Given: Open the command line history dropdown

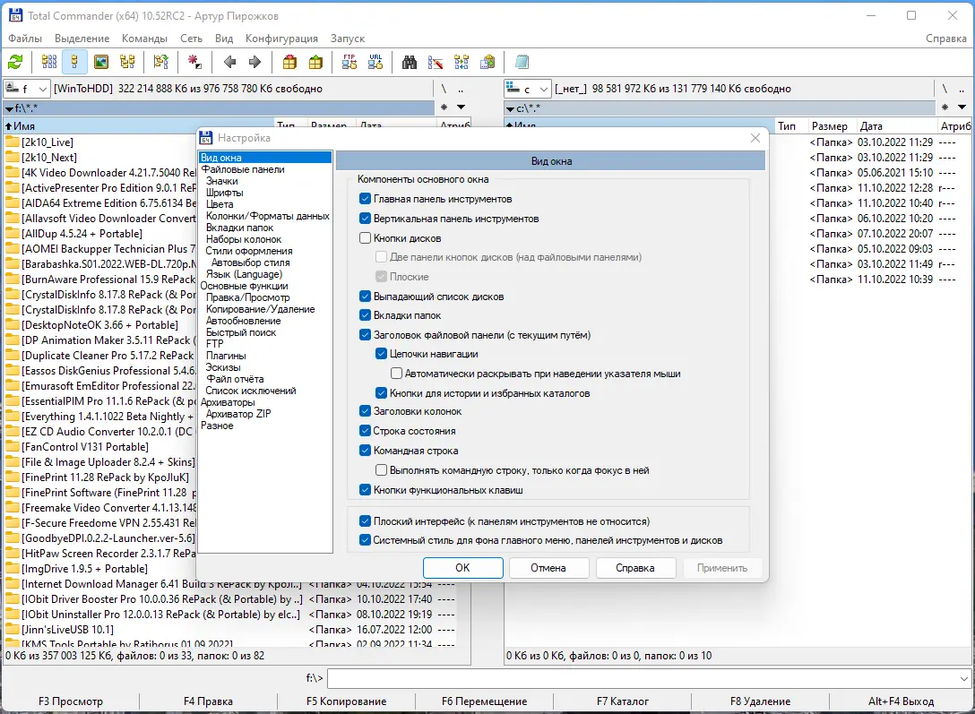Looking at the screenshot, I should tap(964, 678).
